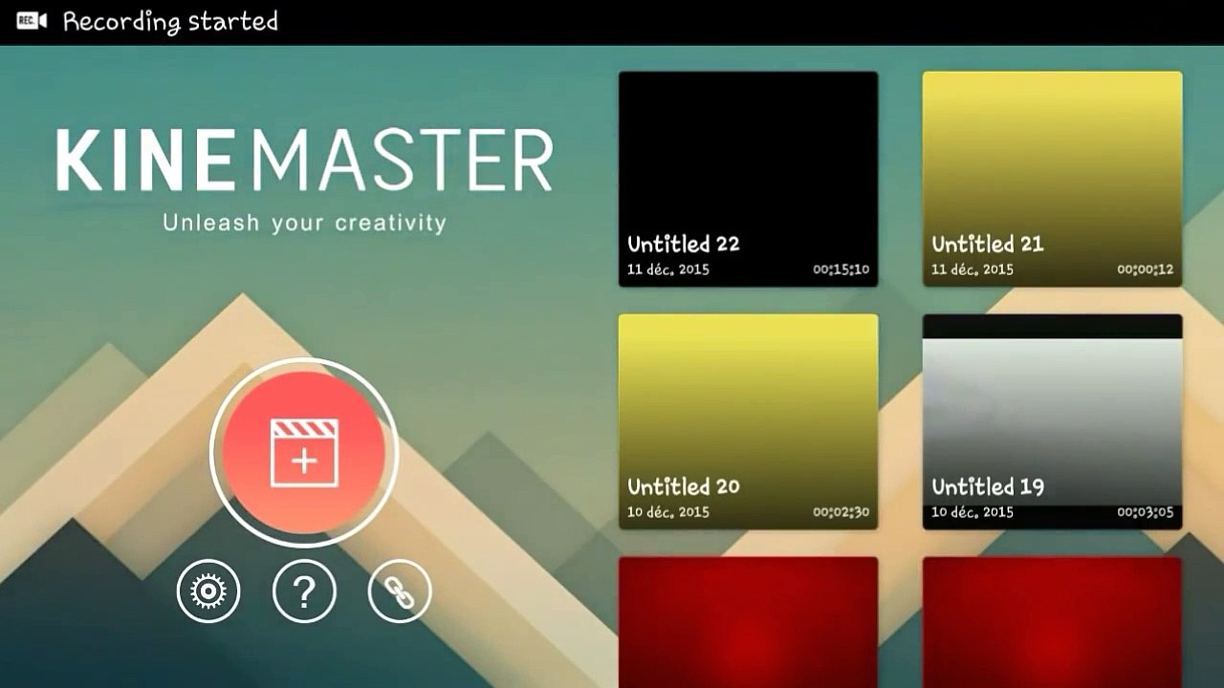Click the date under Untitled 21
This screenshot has width=1224, height=688.
[973, 269]
